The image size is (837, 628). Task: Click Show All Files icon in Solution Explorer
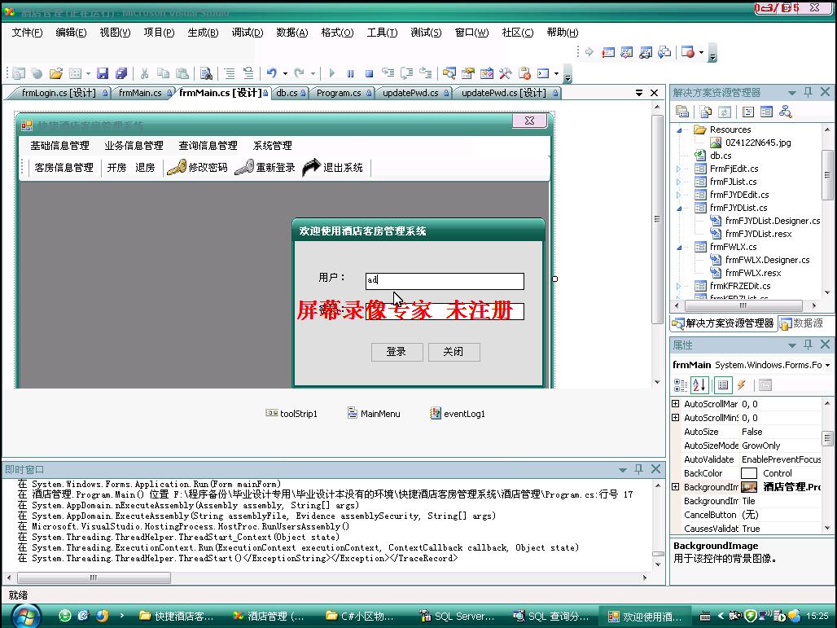706,112
